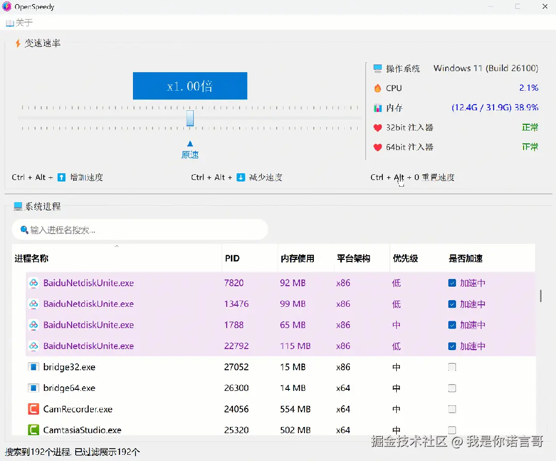Uncheck 加速中 for BaiduNetdiskUnite PID 22792

click(452, 346)
